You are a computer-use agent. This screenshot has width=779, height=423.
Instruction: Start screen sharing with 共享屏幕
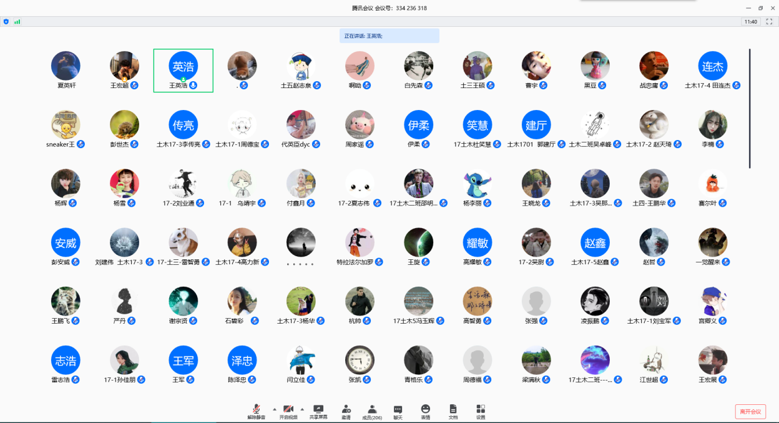[318, 410]
